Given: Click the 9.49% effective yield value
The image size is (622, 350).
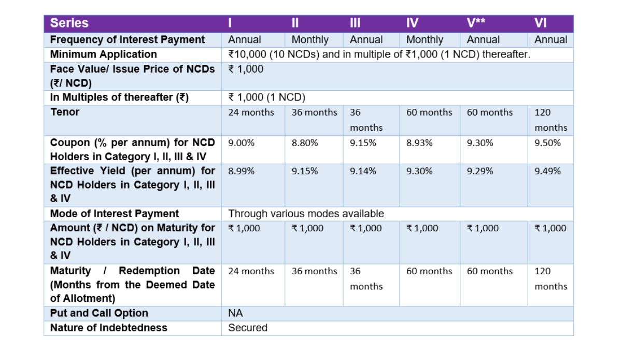Looking at the screenshot, I should pyautogui.click(x=547, y=171).
